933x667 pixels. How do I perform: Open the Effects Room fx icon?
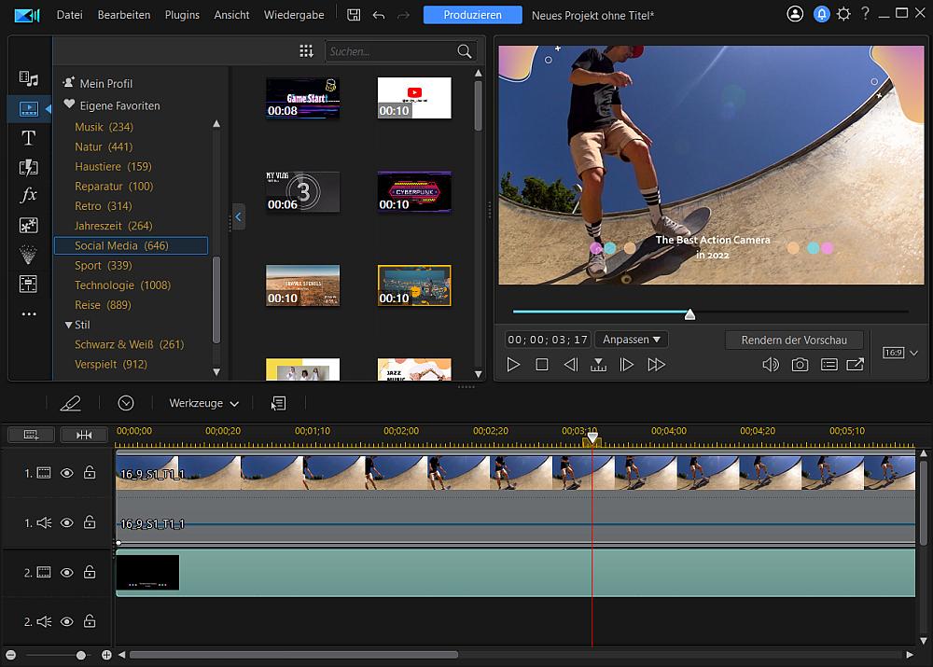(x=29, y=195)
